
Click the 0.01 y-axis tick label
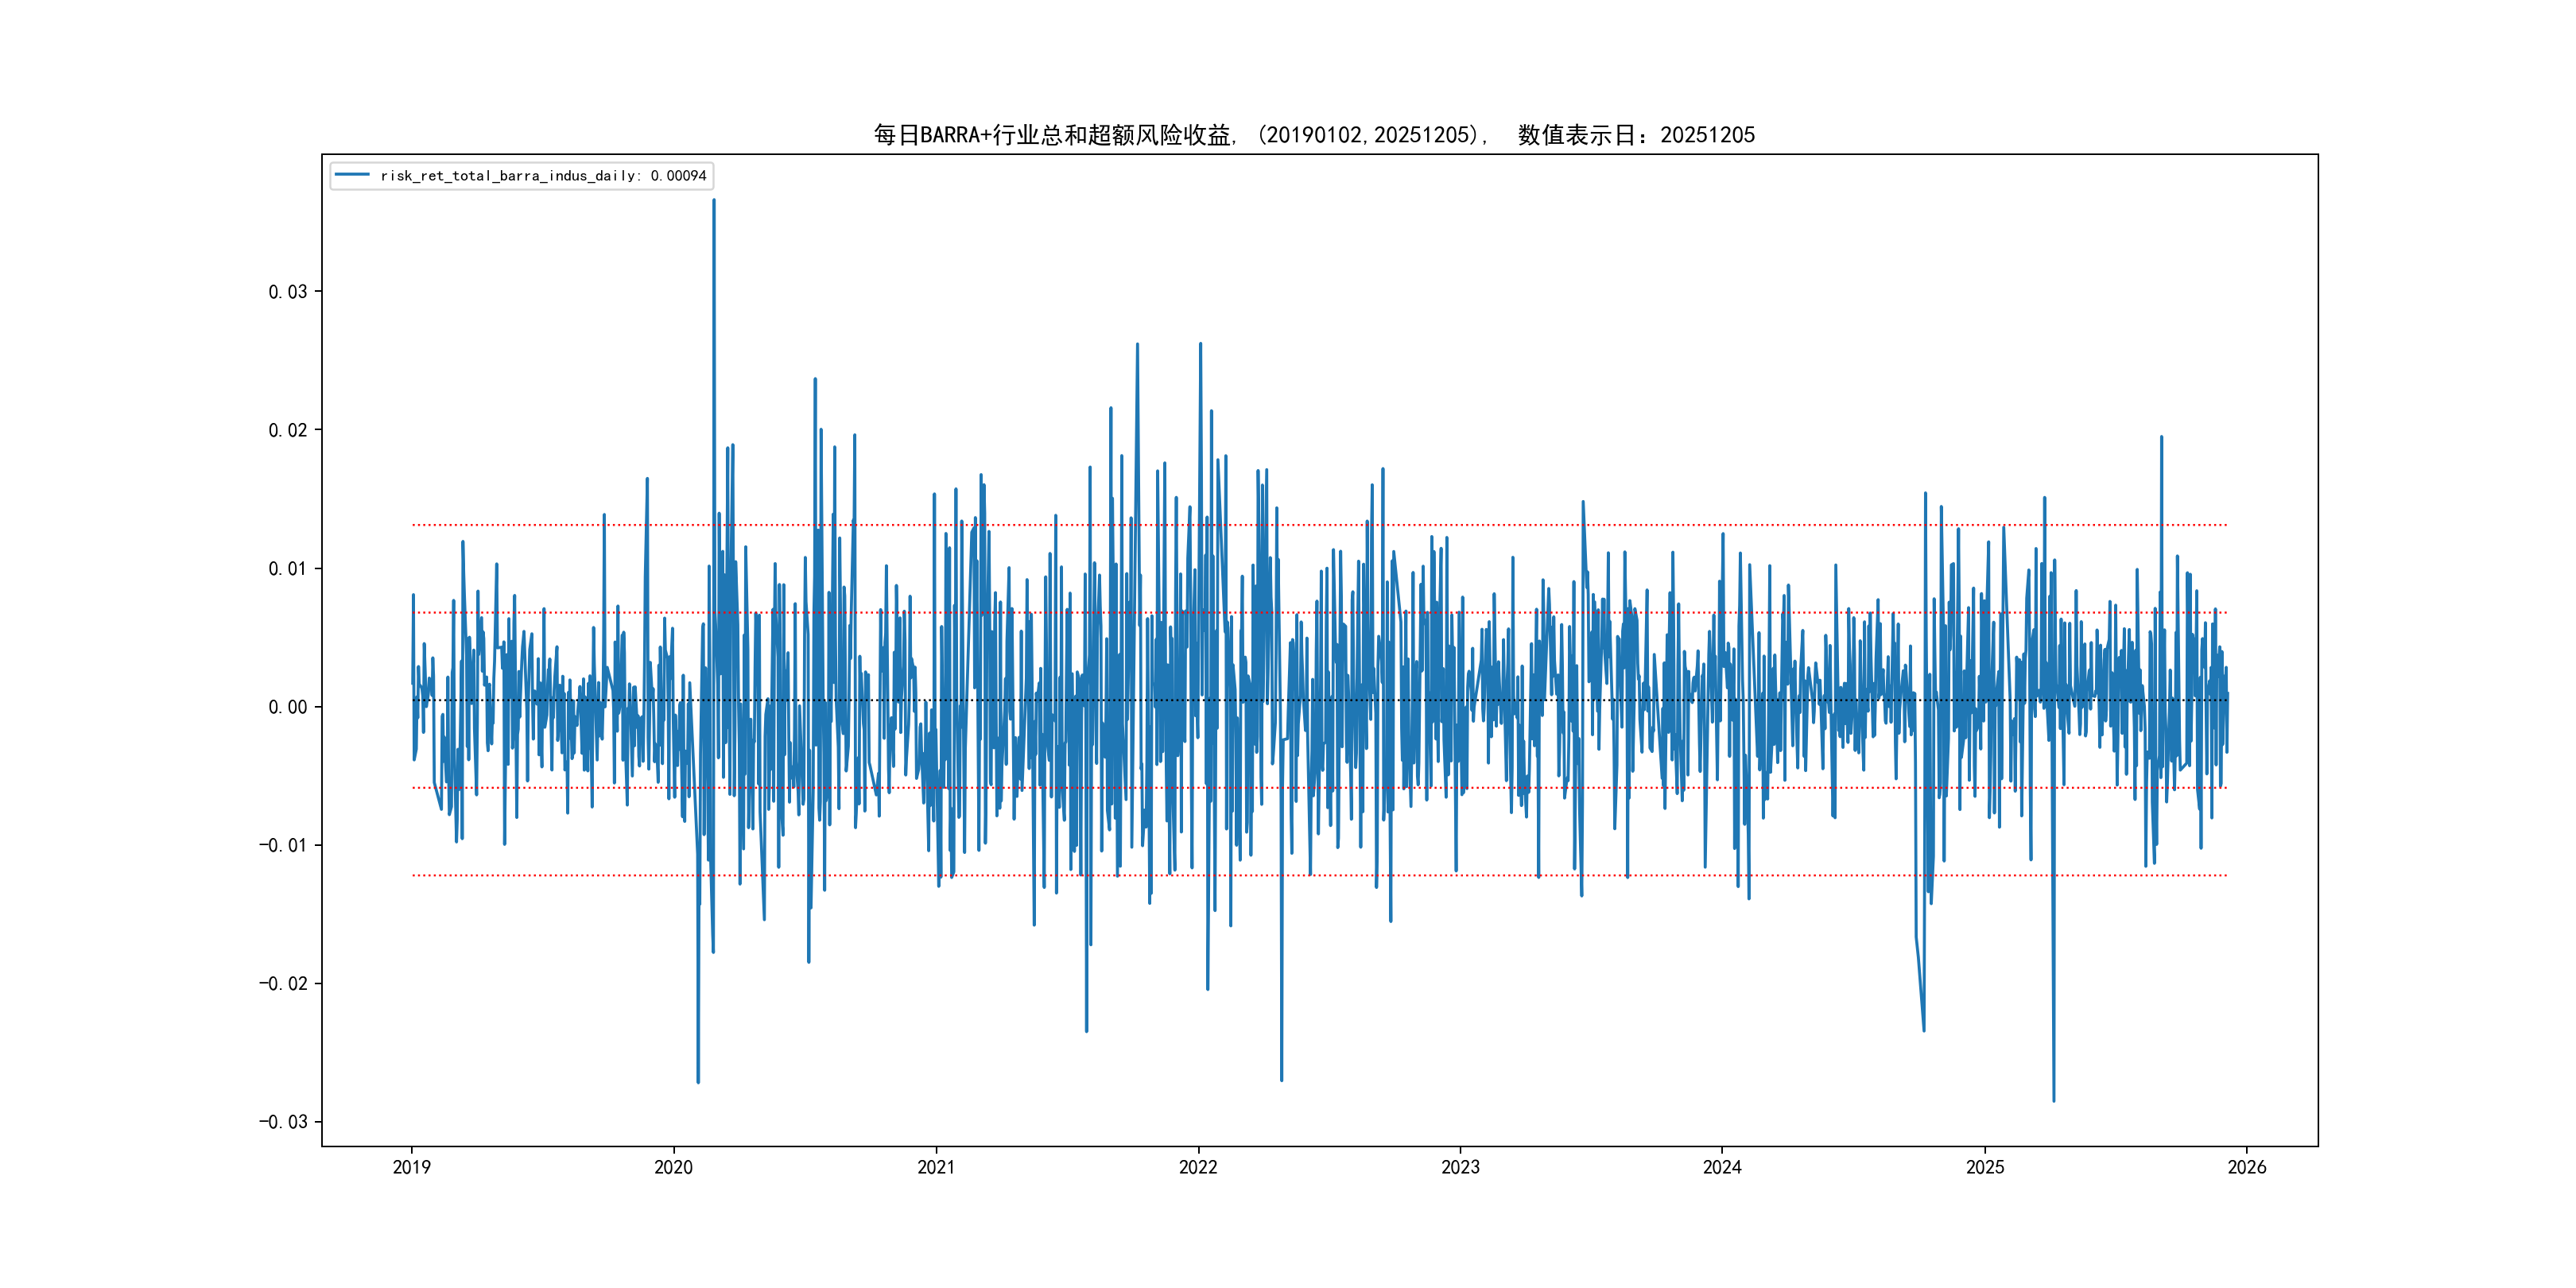point(287,569)
